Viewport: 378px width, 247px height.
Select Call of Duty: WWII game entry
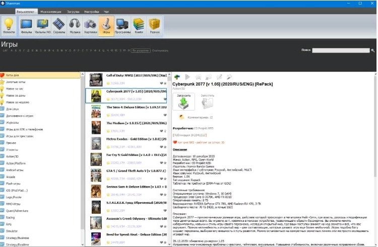pos(127,79)
